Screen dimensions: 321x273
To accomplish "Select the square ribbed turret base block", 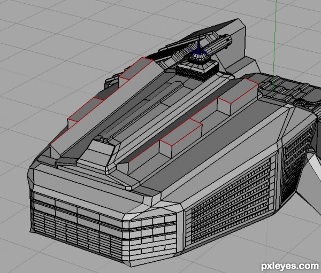I will pos(197,71).
